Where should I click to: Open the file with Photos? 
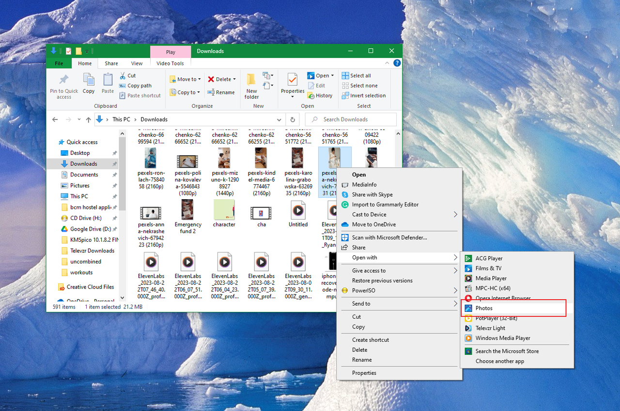[484, 308]
